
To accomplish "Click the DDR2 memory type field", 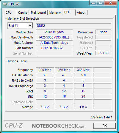I will 73,26.
